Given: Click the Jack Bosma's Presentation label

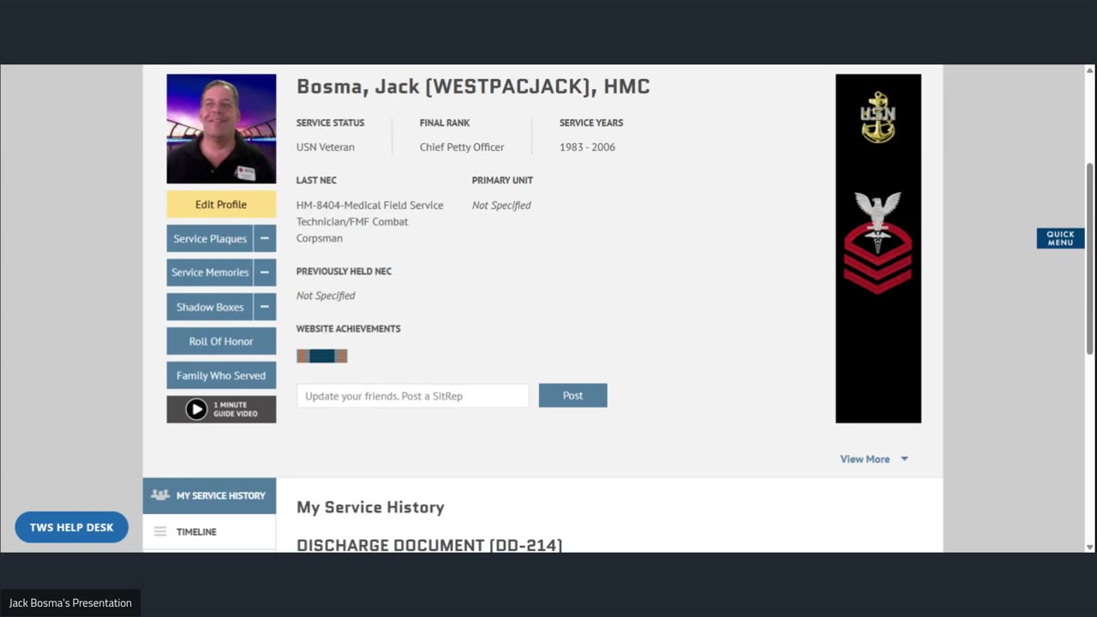Looking at the screenshot, I should [x=70, y=602].
